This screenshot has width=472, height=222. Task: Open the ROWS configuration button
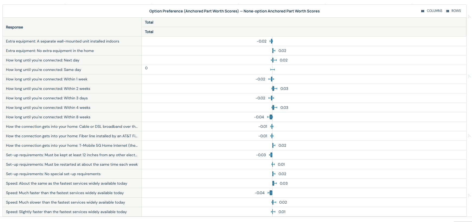453,11
